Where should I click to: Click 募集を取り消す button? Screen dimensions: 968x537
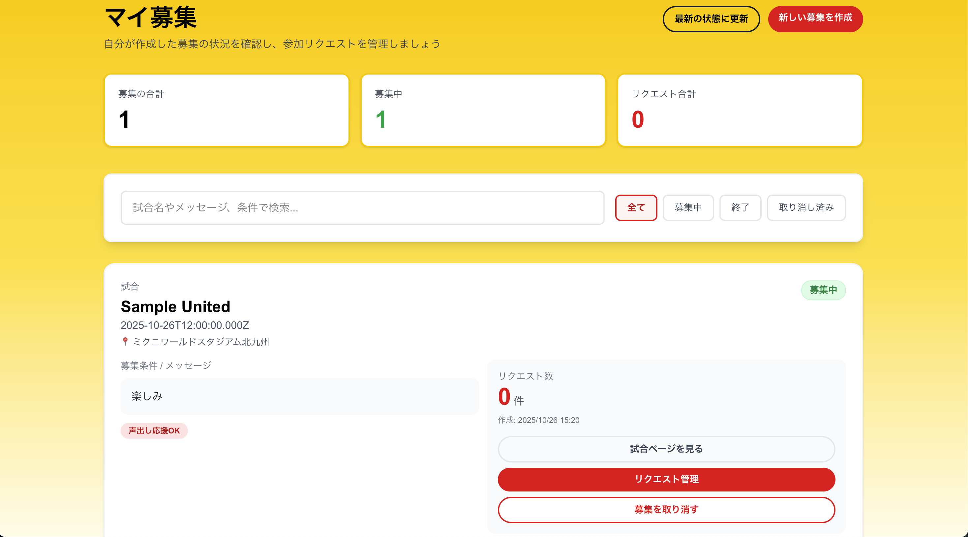point(666,510)
